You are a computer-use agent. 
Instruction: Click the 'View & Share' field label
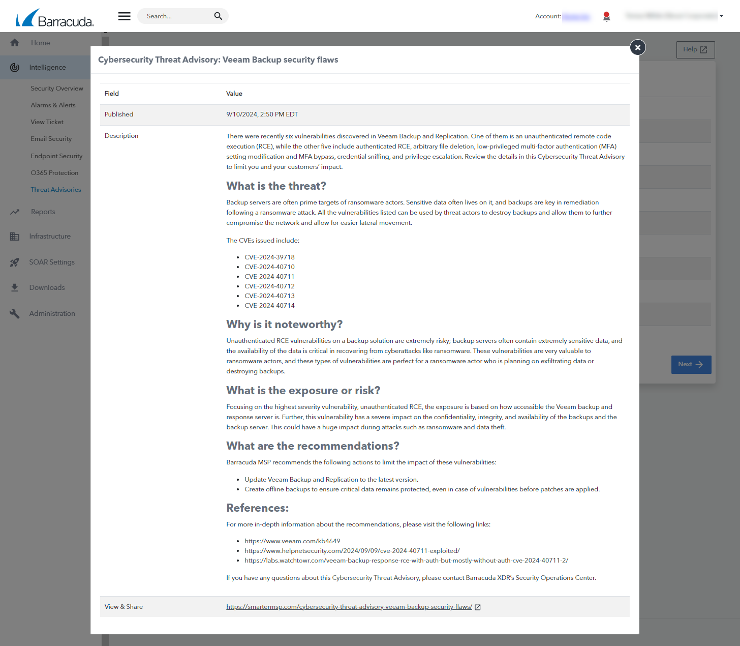pos(124,607)
